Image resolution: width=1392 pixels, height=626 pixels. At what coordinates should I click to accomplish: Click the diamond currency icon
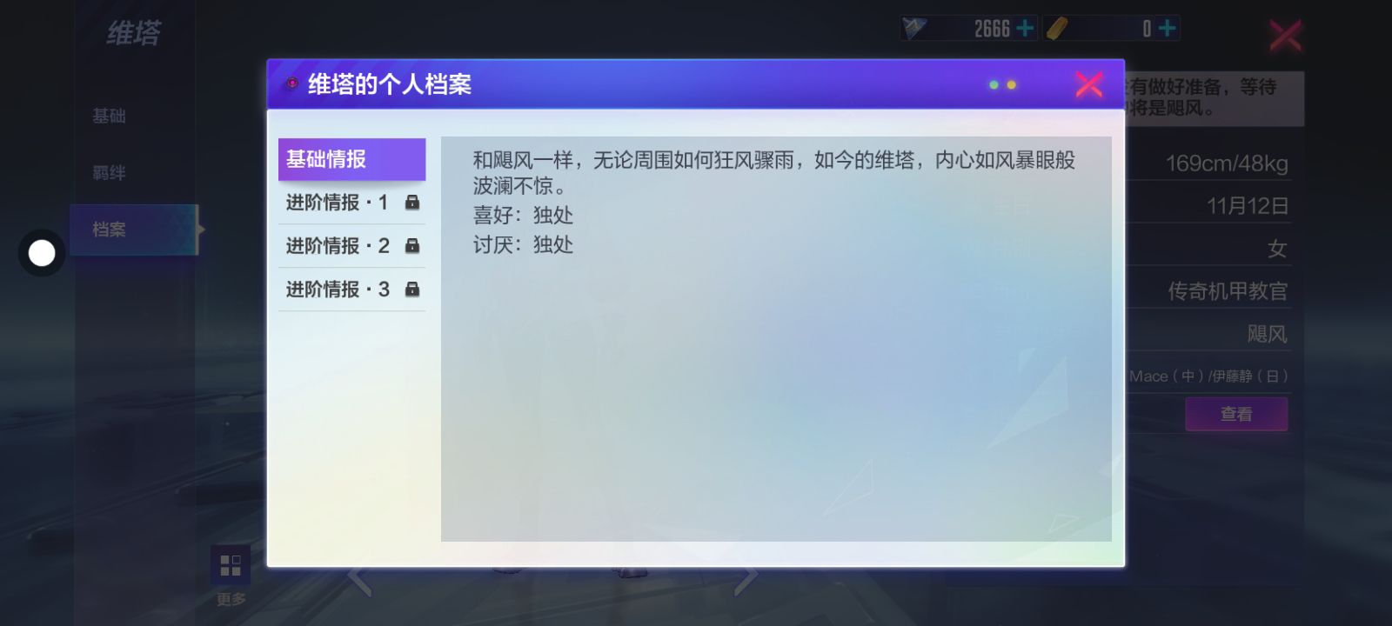pos(914,29)
